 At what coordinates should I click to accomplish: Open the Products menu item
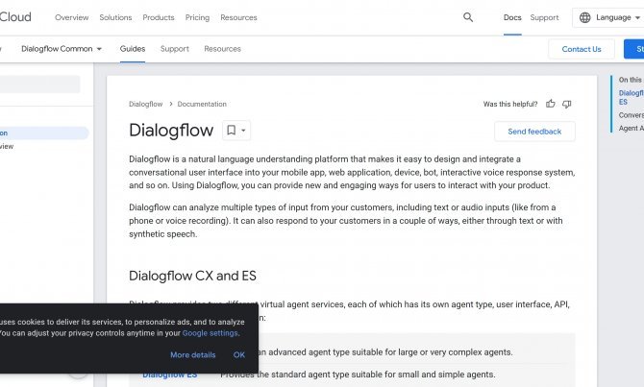tap(159, 17)
